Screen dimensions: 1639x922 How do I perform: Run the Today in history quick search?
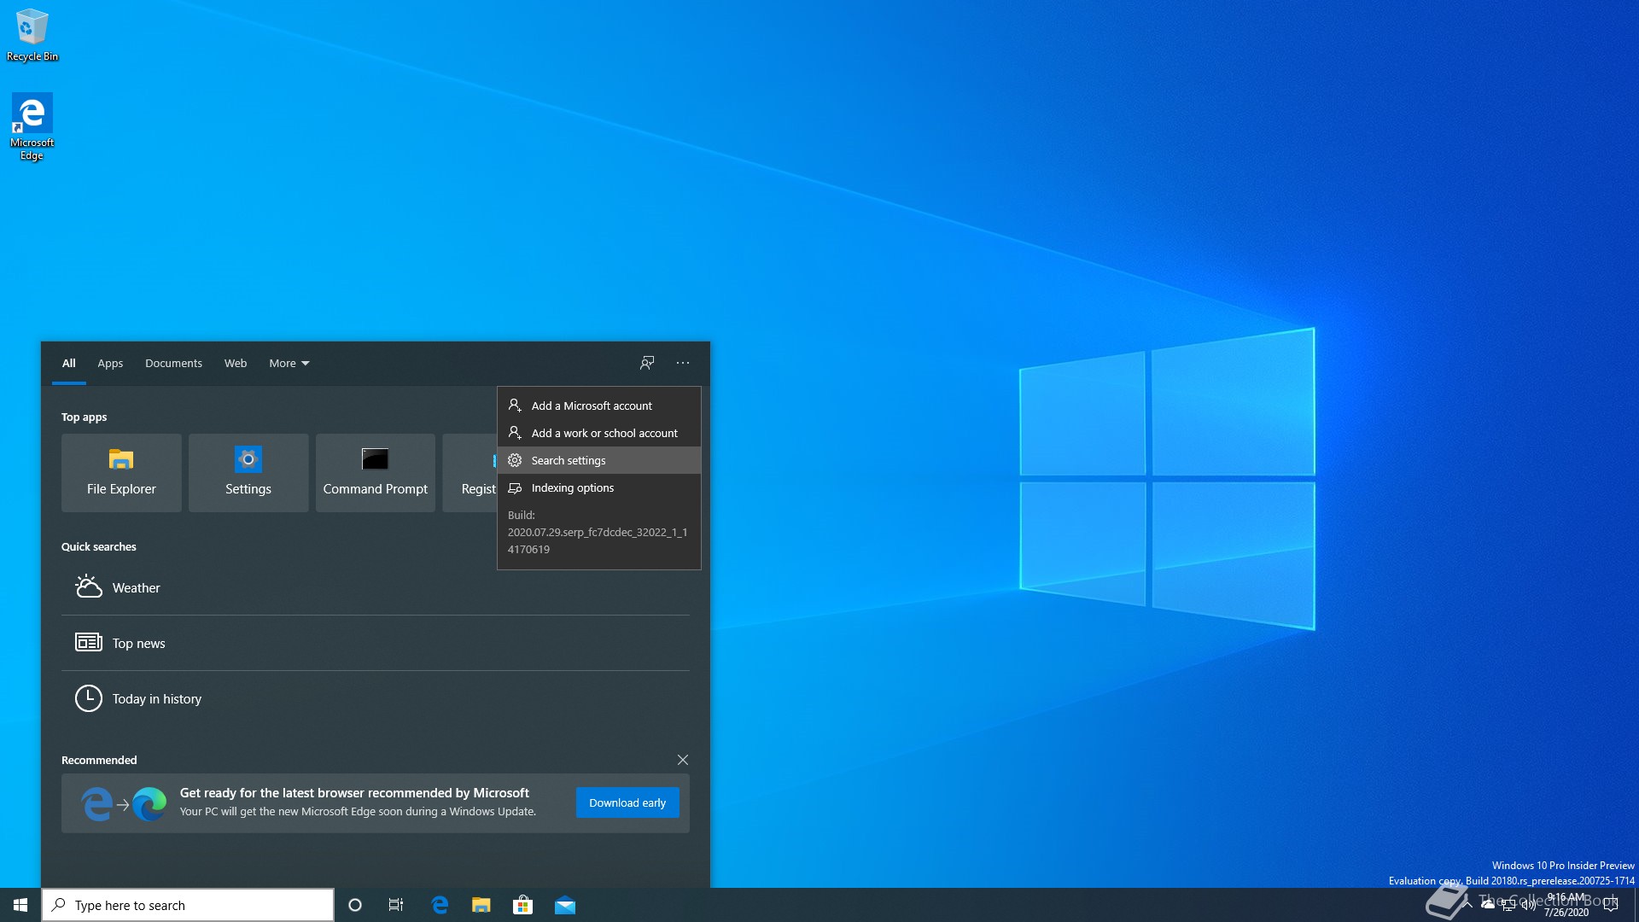tap(376, 698)
